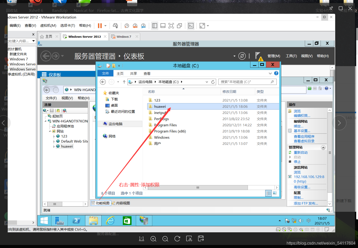
Task: Expand Default Web Site tree node
Action: (54, 141)
